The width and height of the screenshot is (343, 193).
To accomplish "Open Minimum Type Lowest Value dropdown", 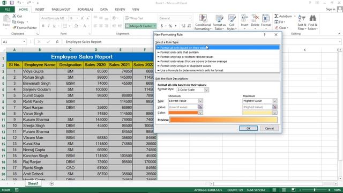I will [x=200, y=101].
